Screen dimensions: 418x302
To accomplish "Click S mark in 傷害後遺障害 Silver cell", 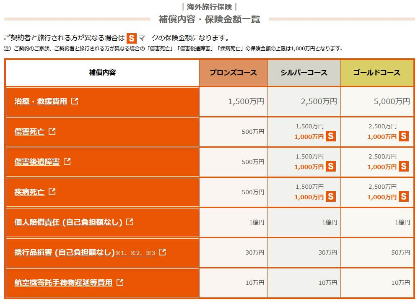I will 331,166.
